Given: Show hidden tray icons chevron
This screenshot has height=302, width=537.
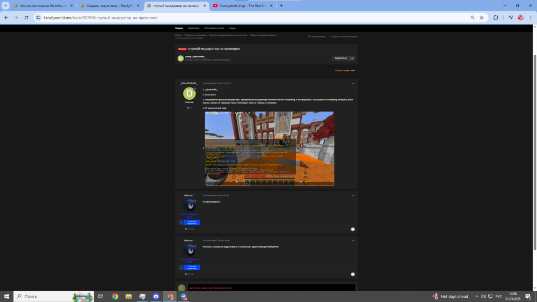Looking at the screenshot, I should [x=476, y=296].
